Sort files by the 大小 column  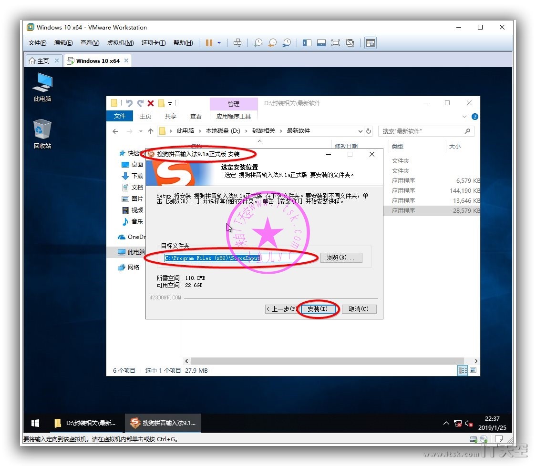point(454,146)
